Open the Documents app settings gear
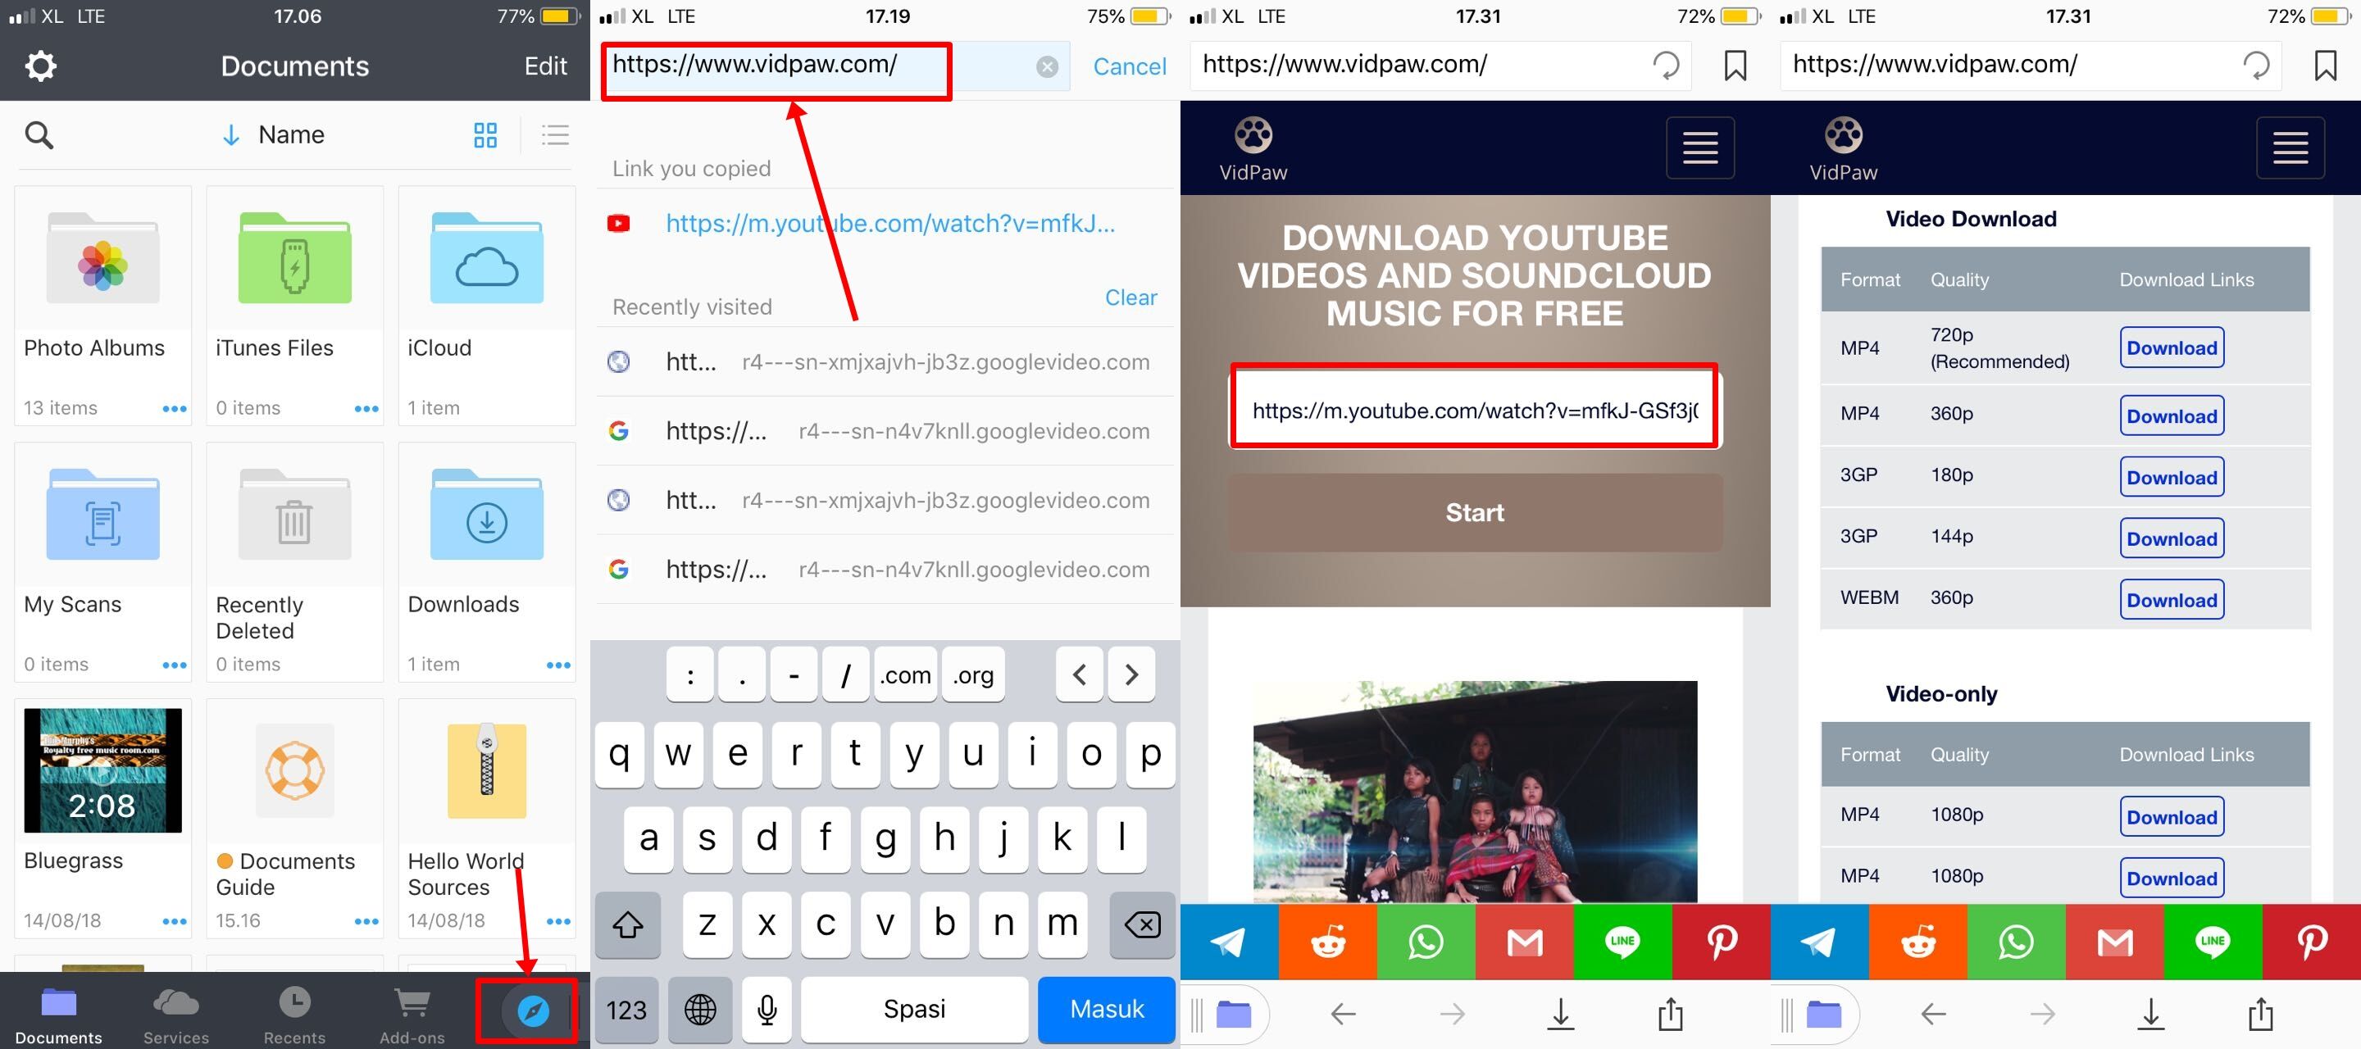2361x1049 pixels. (x=41, y=65)
